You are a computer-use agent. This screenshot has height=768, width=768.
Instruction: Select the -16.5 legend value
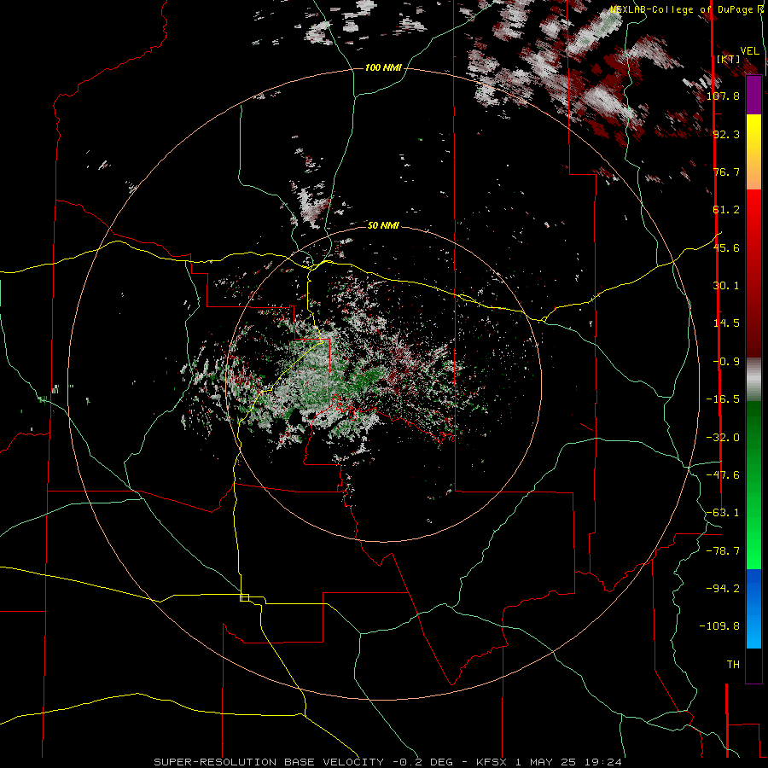pos(723,399)
